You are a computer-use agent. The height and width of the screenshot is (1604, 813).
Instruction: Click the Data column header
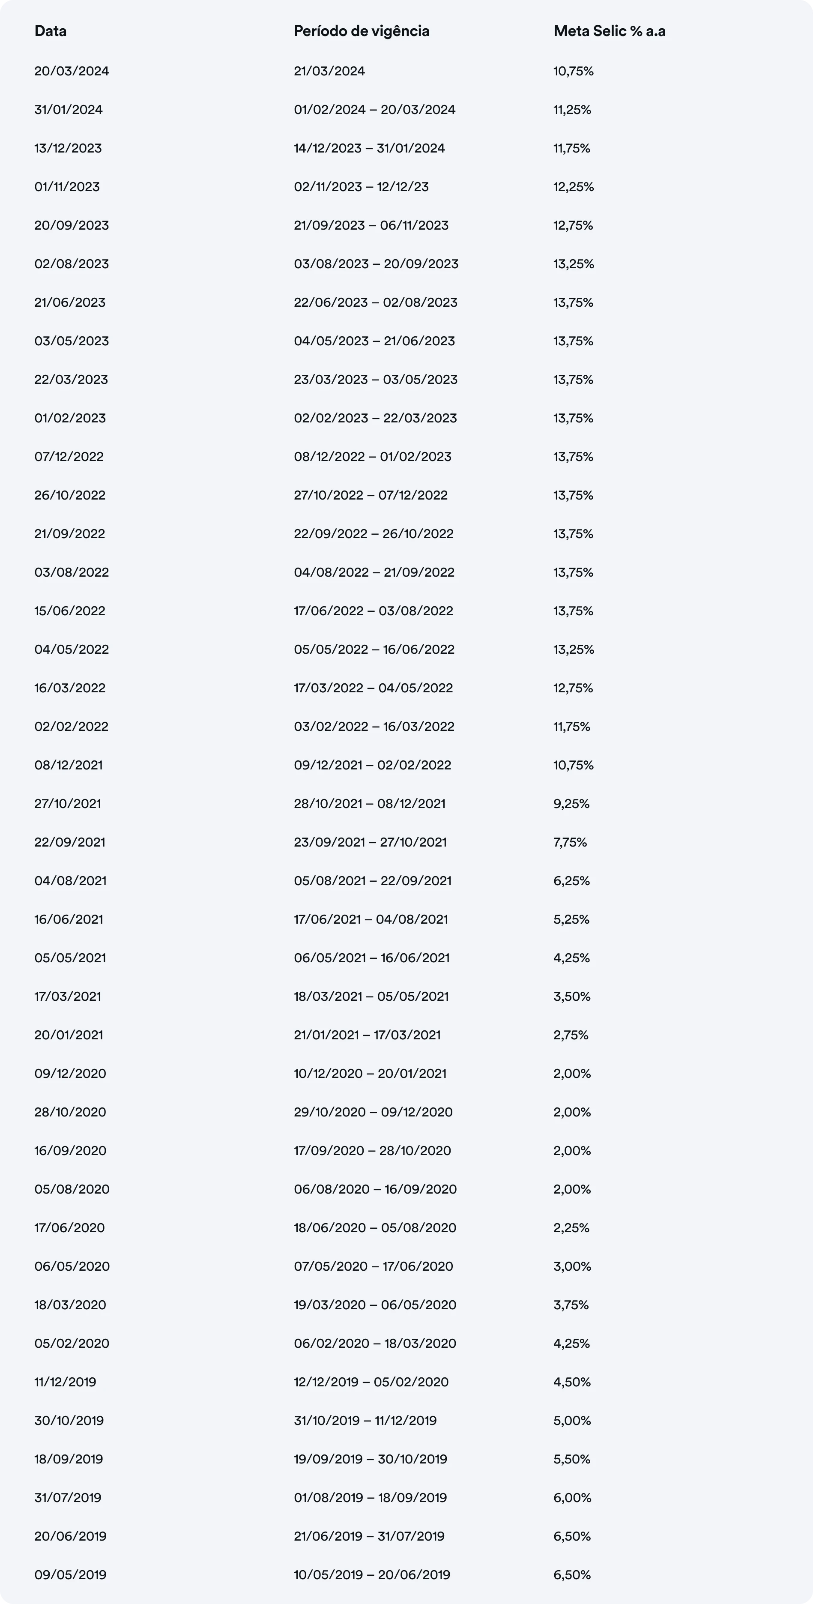[x=51, y=31]
